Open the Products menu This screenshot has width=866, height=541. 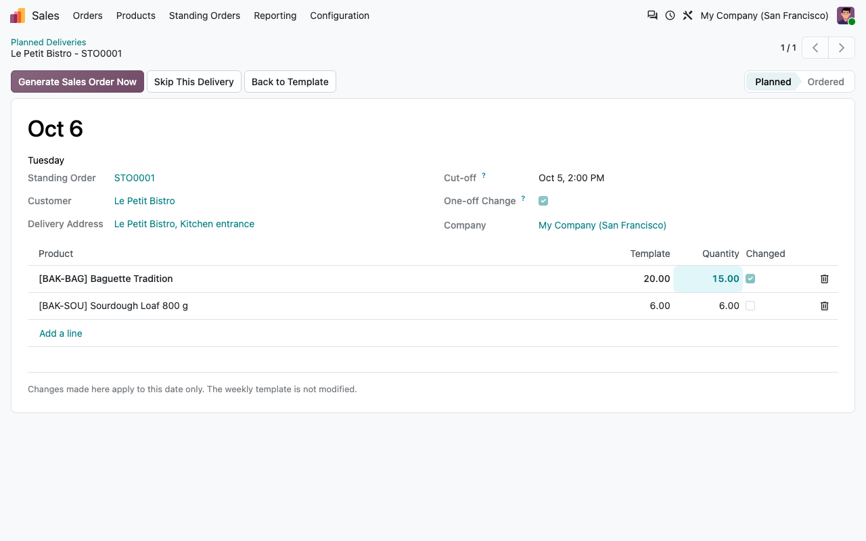pos(136,16)
